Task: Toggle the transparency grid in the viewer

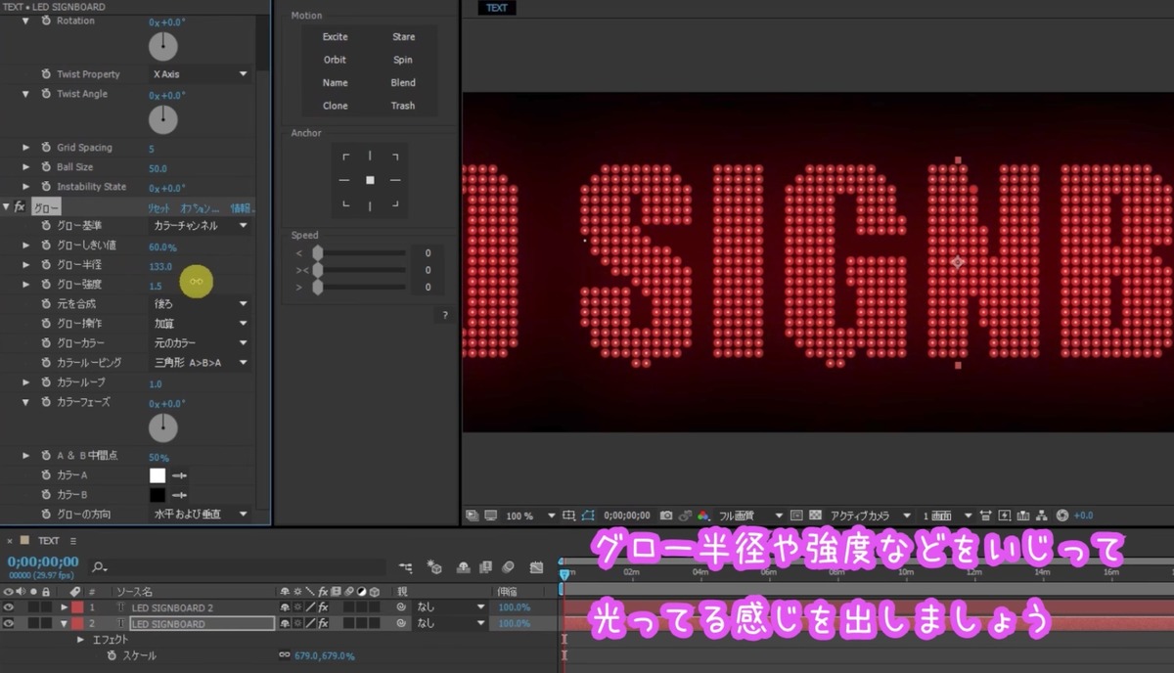Action: coord(813,515)
